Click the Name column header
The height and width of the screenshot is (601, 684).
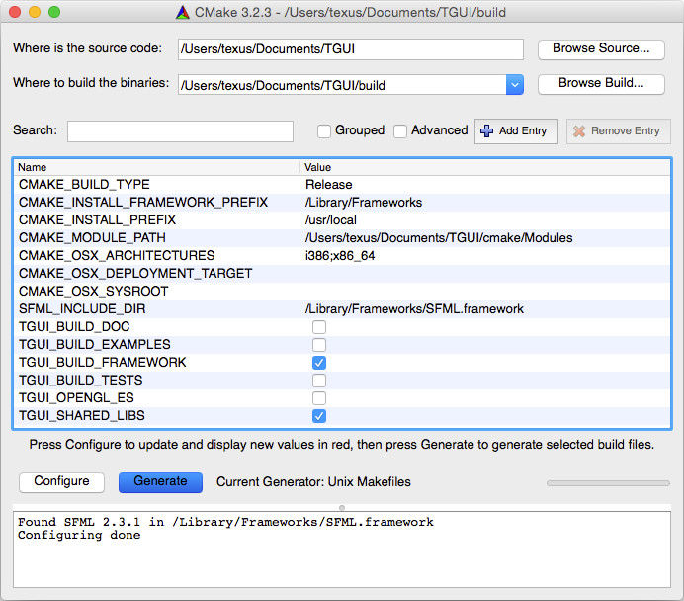point(157,167)
